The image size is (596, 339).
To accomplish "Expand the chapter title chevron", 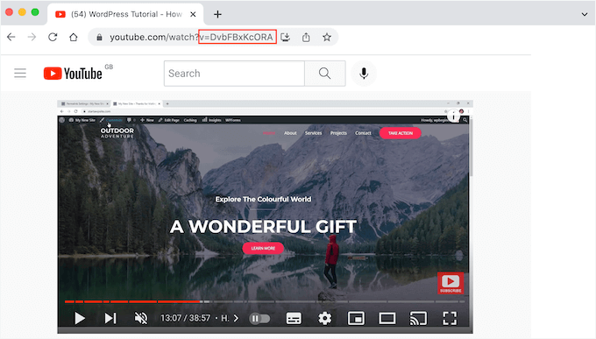I will click(x=236, y=318).
